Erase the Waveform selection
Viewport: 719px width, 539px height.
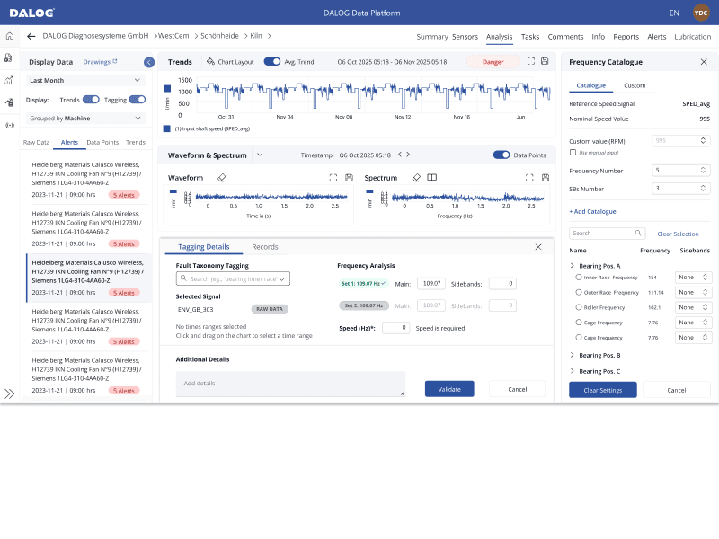tap(222, 177)
